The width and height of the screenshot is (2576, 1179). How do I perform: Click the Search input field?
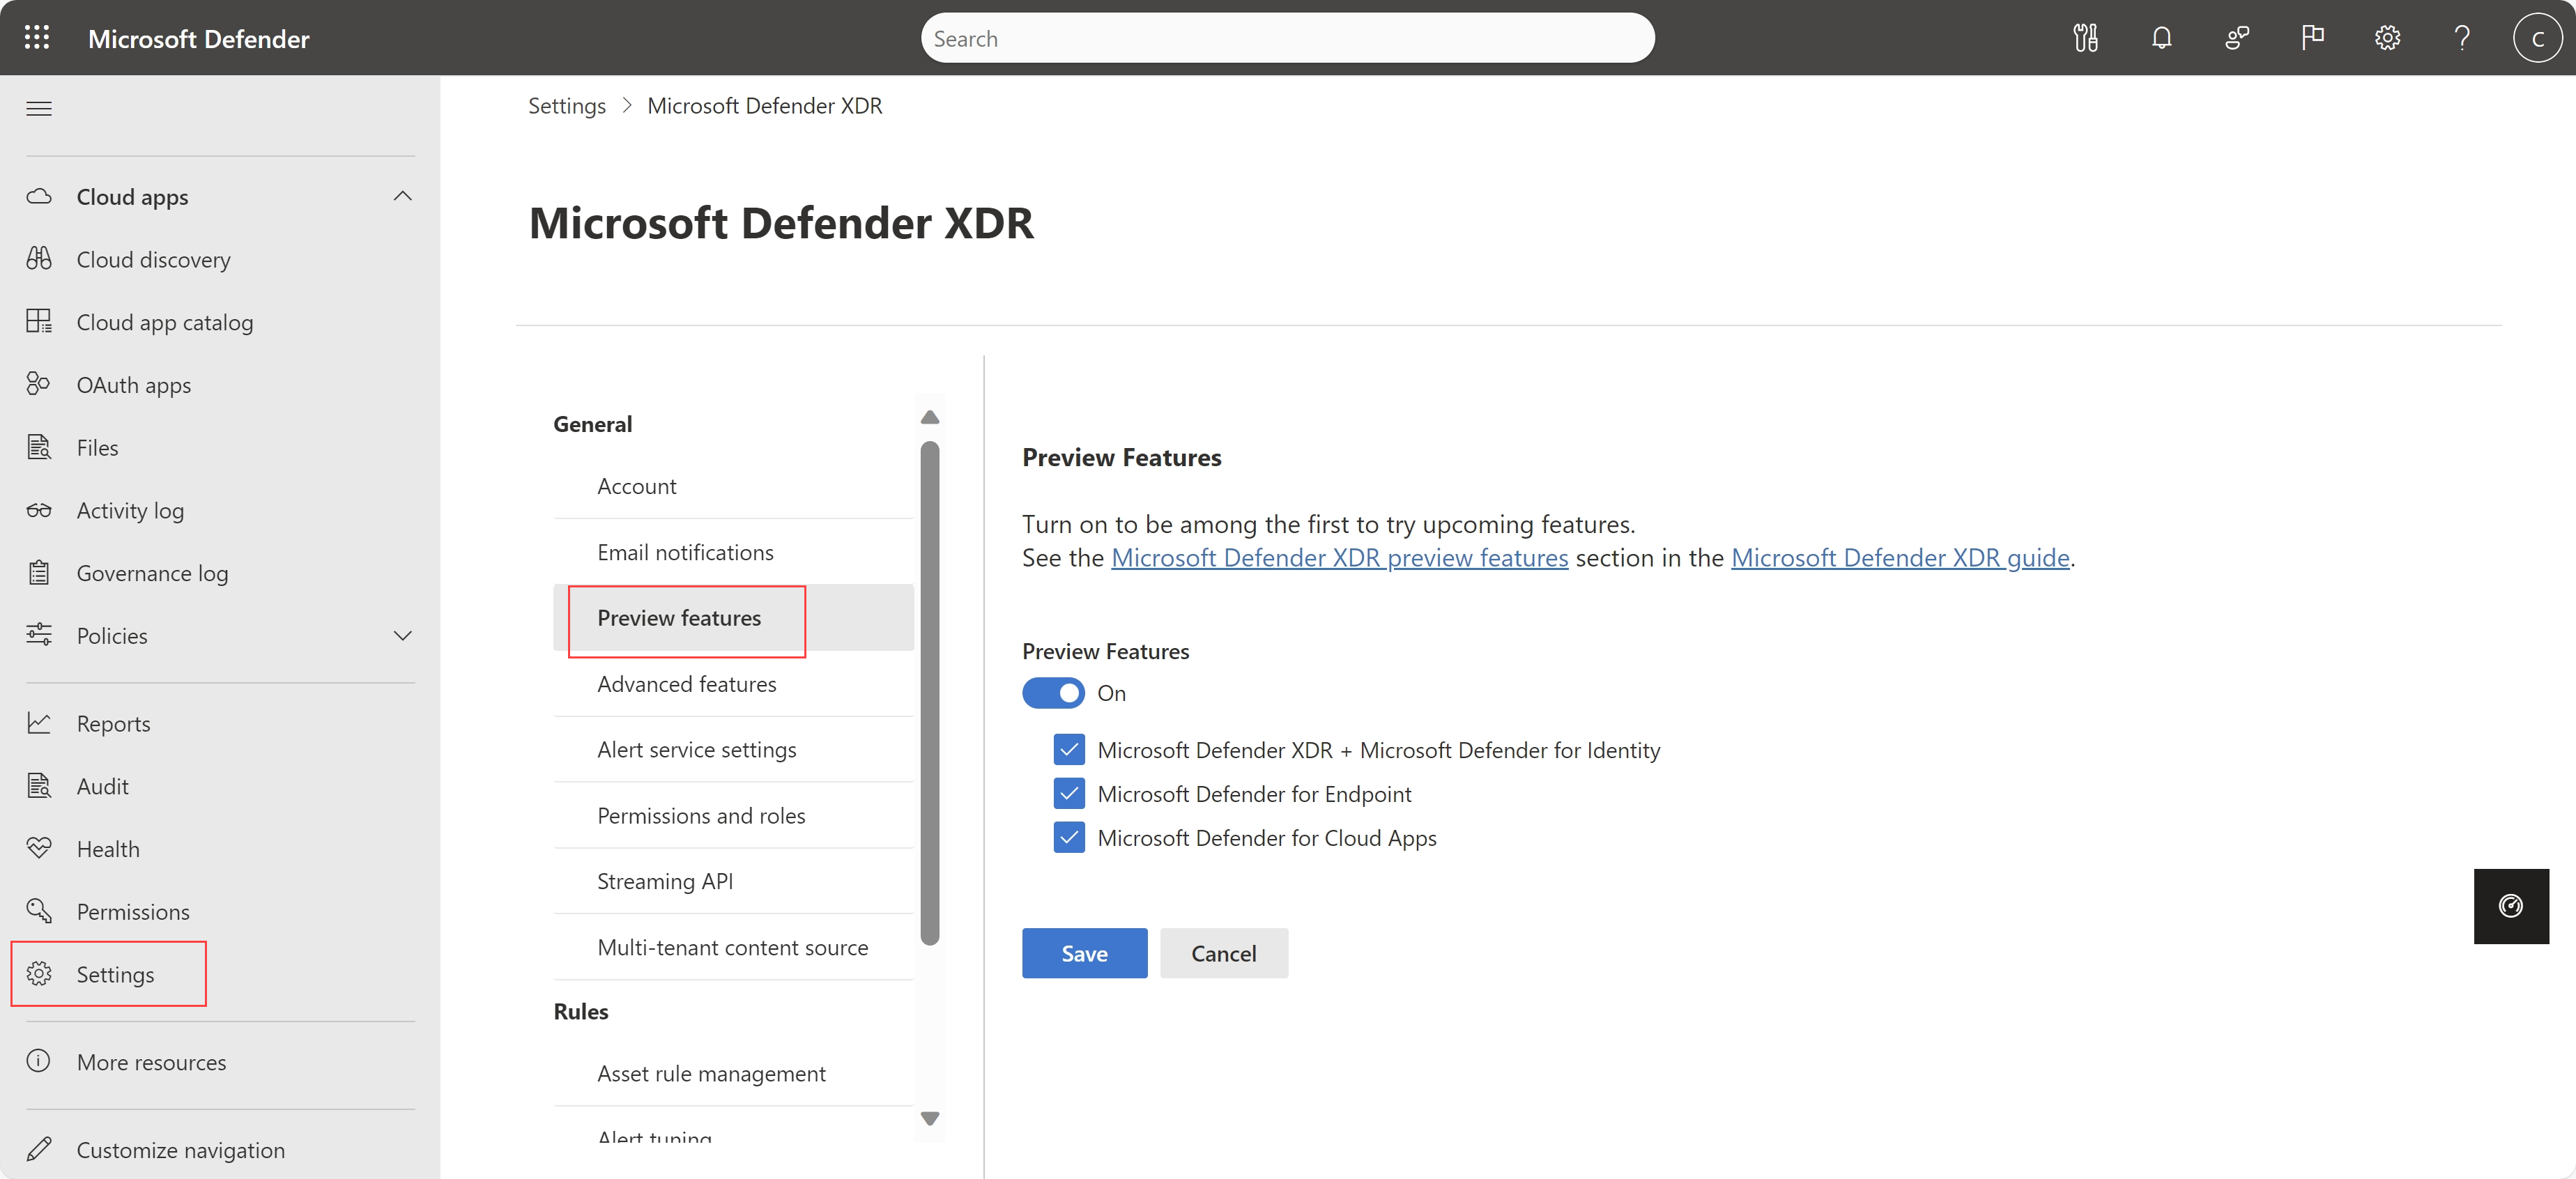pos(1288,38)
